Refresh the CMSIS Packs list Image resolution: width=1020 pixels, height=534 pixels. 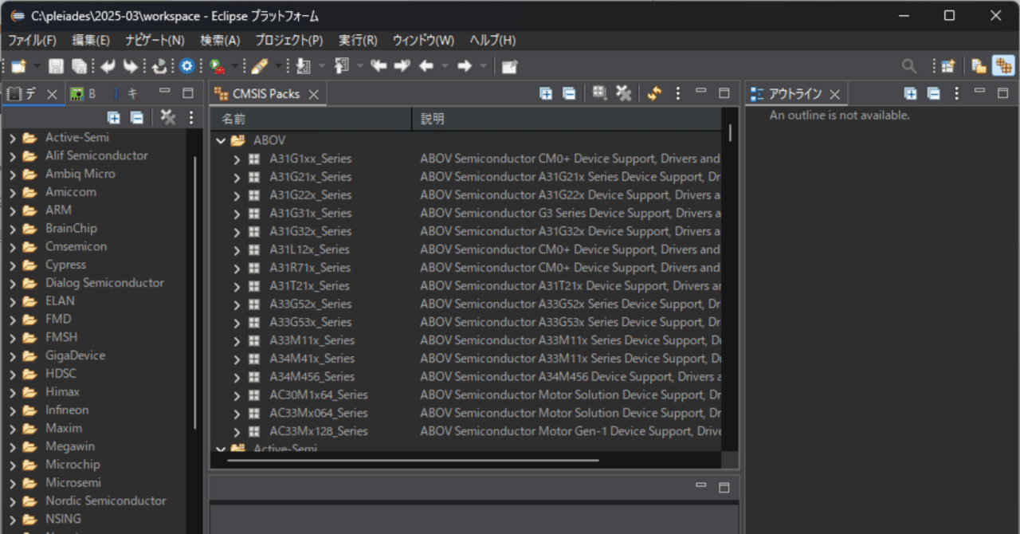pyautogui.click(x=653, y=93)
